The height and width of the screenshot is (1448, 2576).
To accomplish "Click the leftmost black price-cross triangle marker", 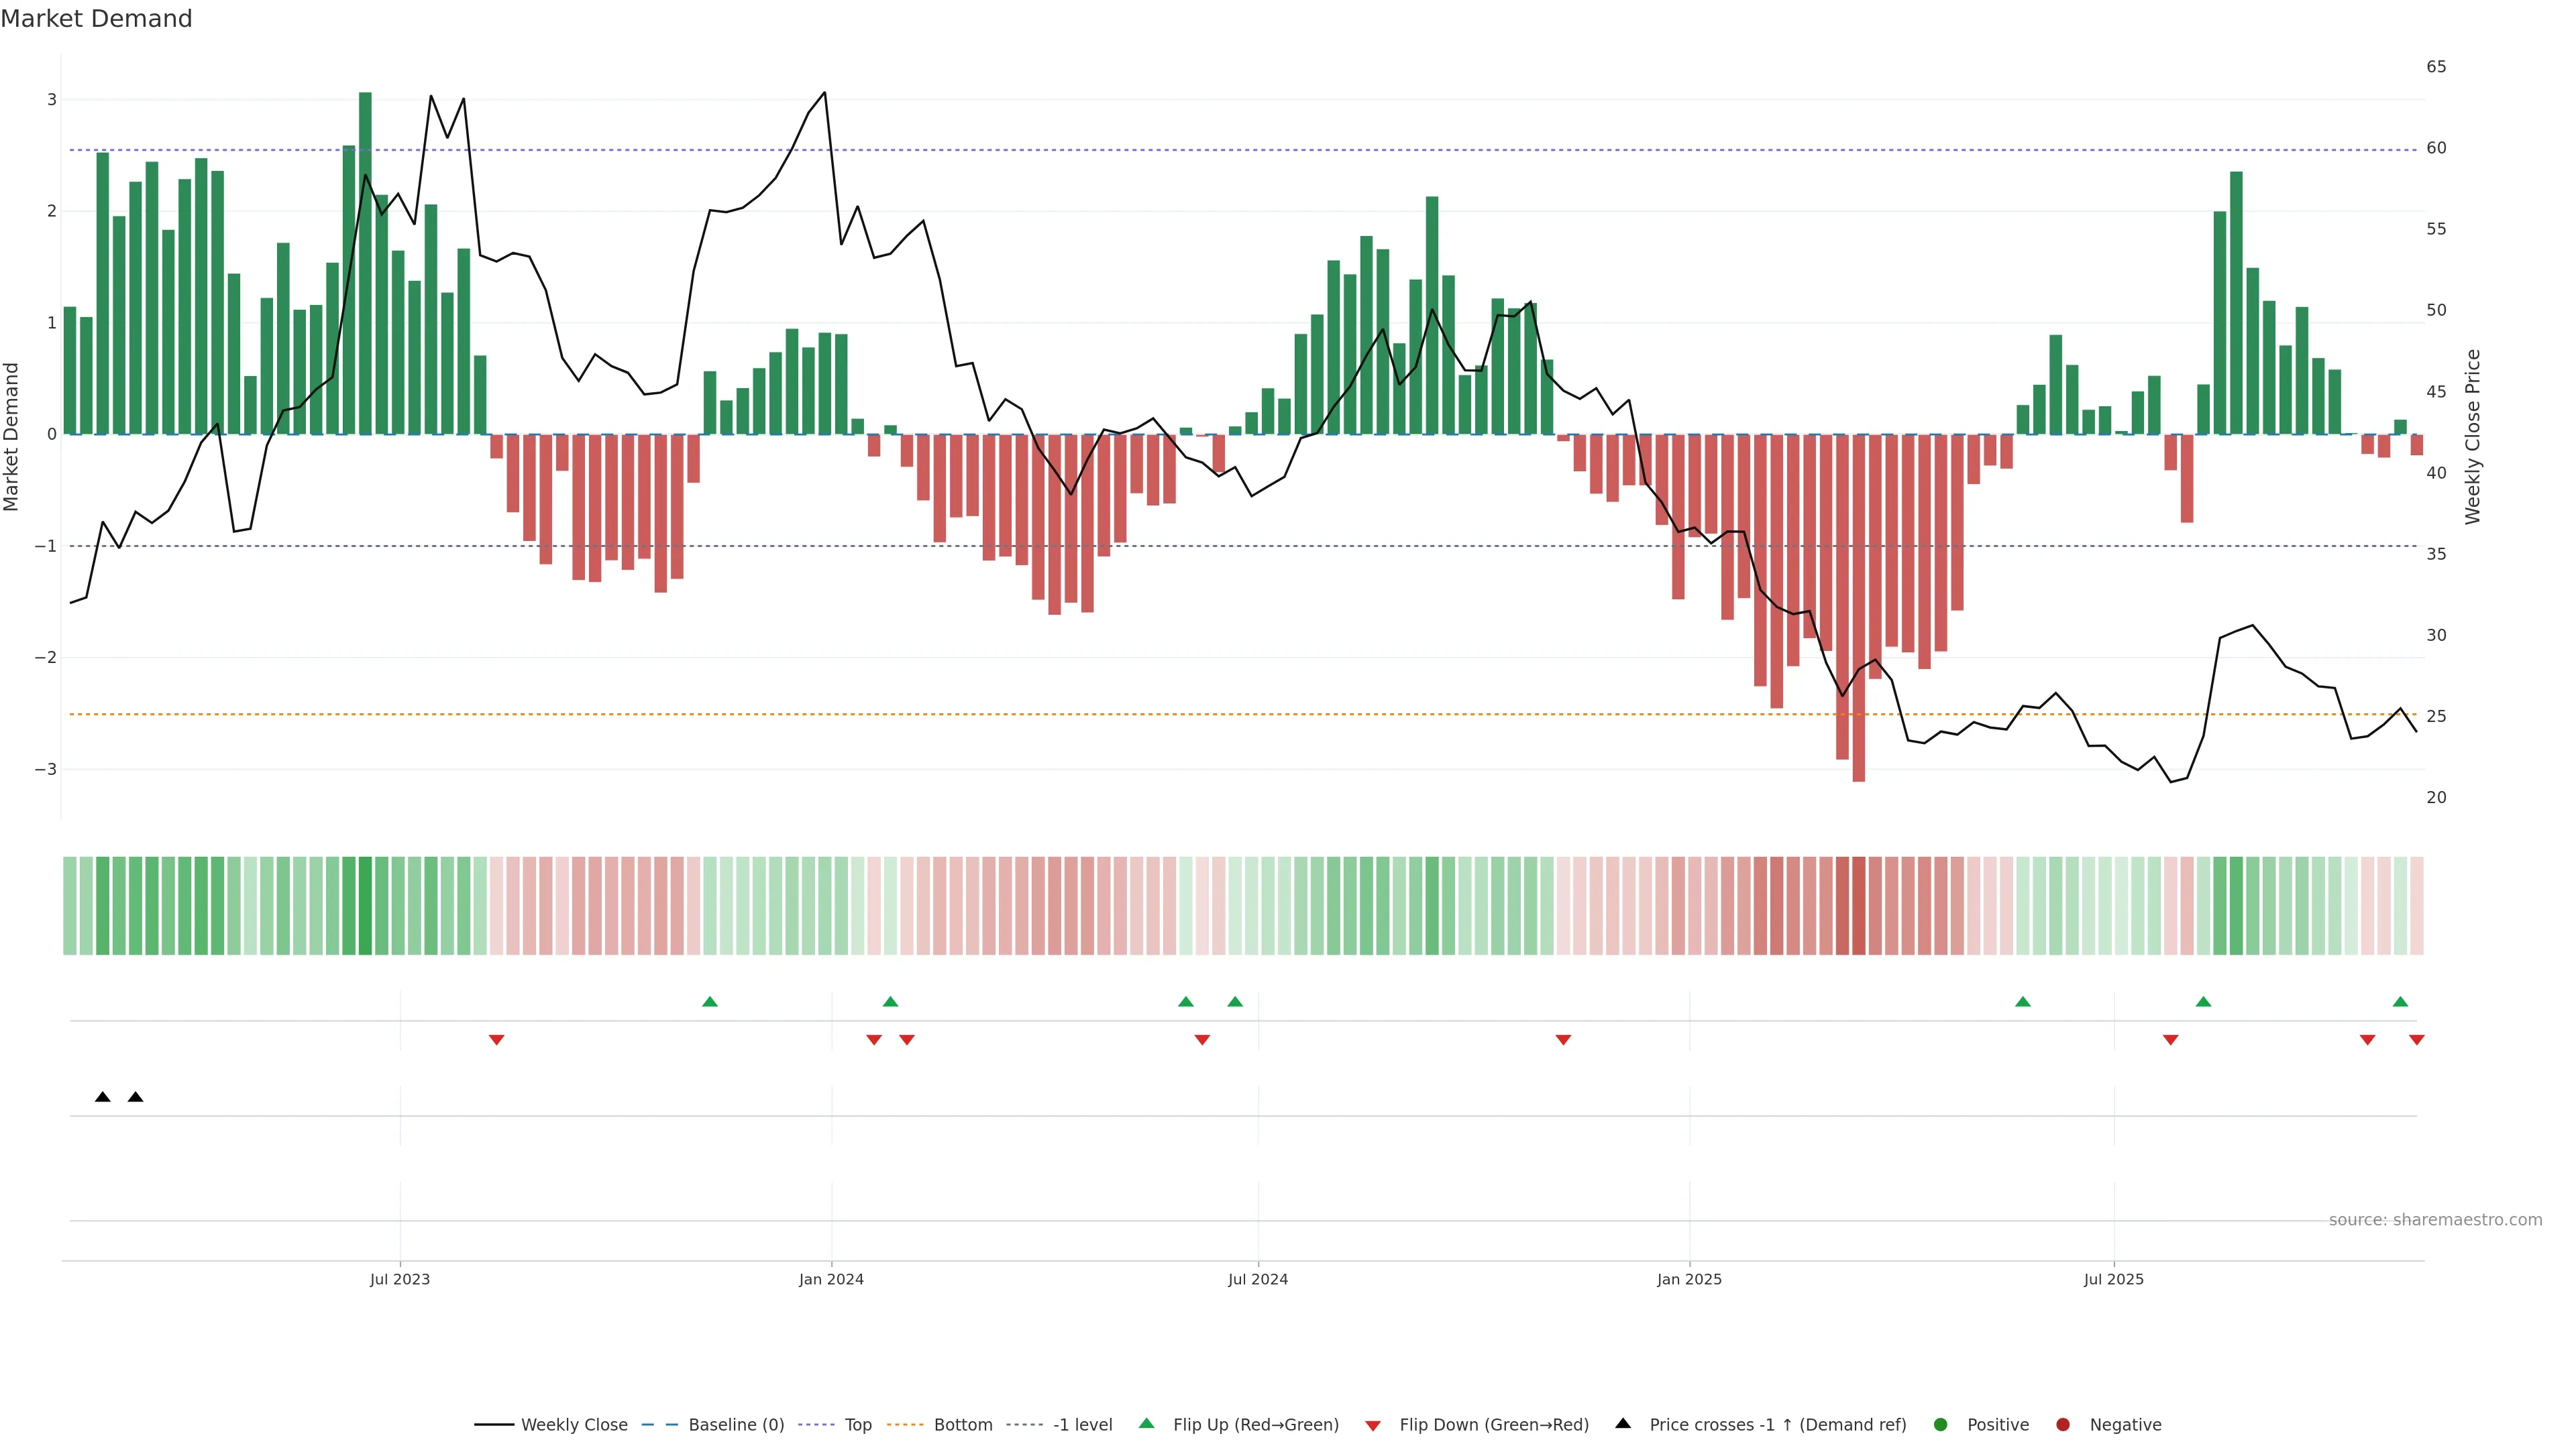I will point(102,1097).
